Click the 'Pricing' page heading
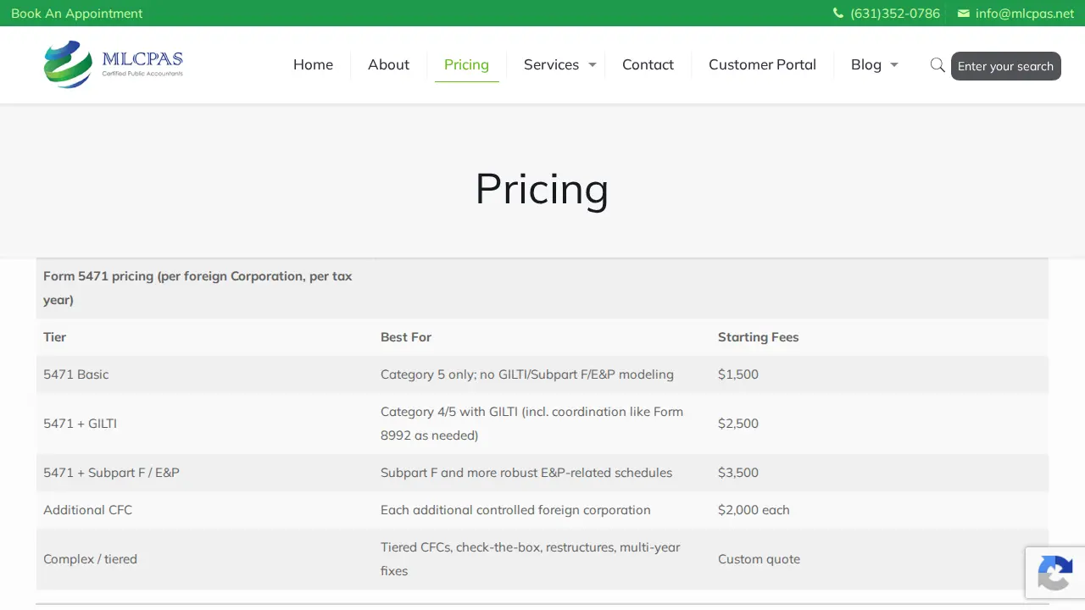Image resolution: width=1085 pixels, height=610 pixels. click(542, 188)
